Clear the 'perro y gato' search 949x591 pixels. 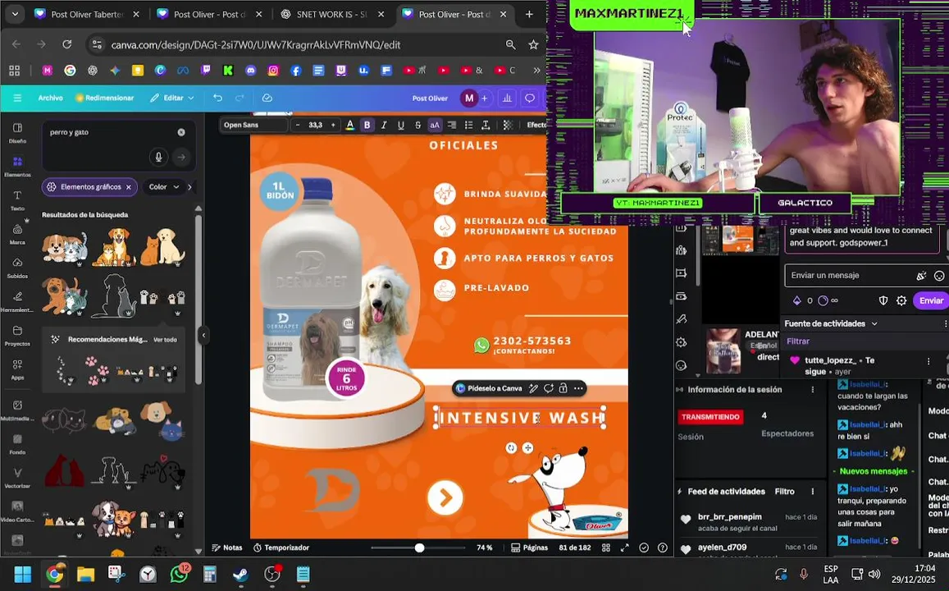[x=181, y=132]
